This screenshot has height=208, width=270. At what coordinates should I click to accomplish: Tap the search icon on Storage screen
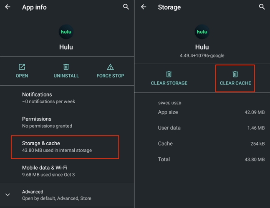tap(262, 7)
